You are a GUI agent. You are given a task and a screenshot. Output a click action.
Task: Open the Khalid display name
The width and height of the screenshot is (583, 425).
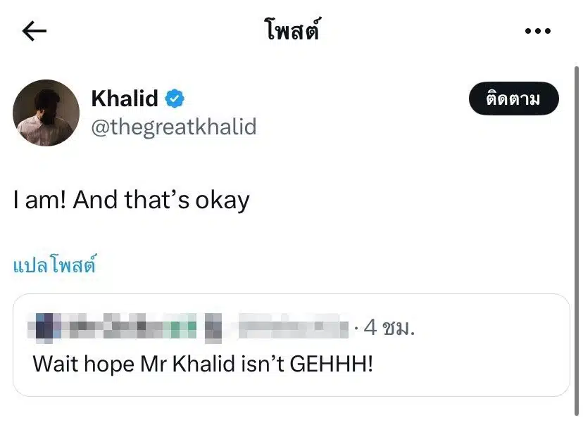click(x=125, y=99)
